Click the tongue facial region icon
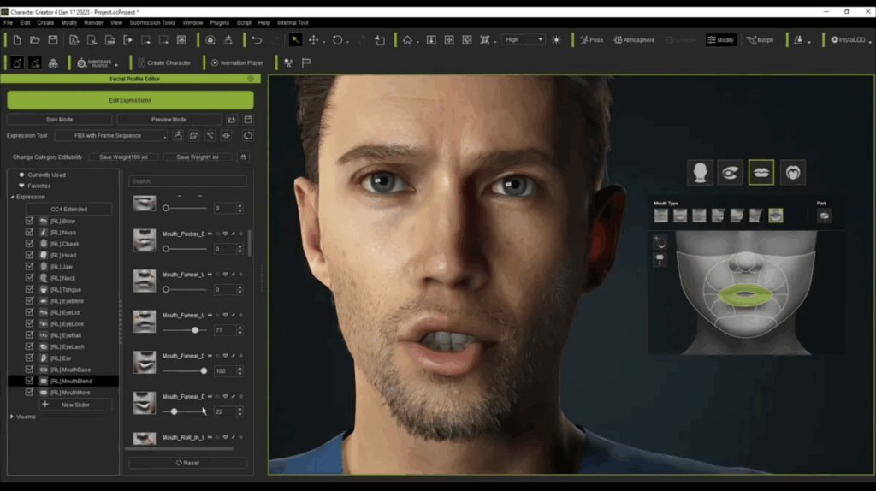876x491 pixels. 793,173
